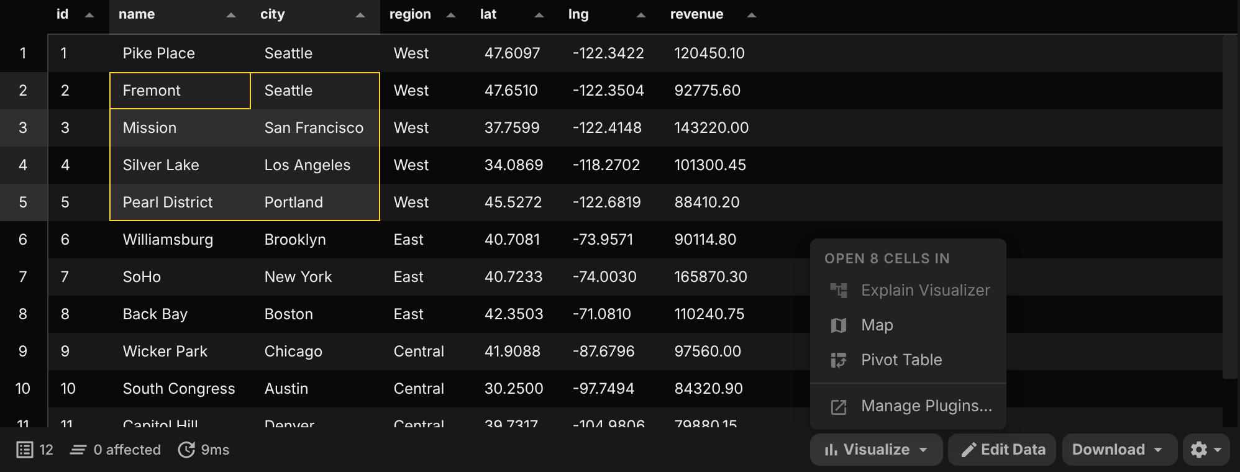The image size is (1240, 472).
Task: Click the vertical scrollbar of the table
Action: tap(1230, 207)
